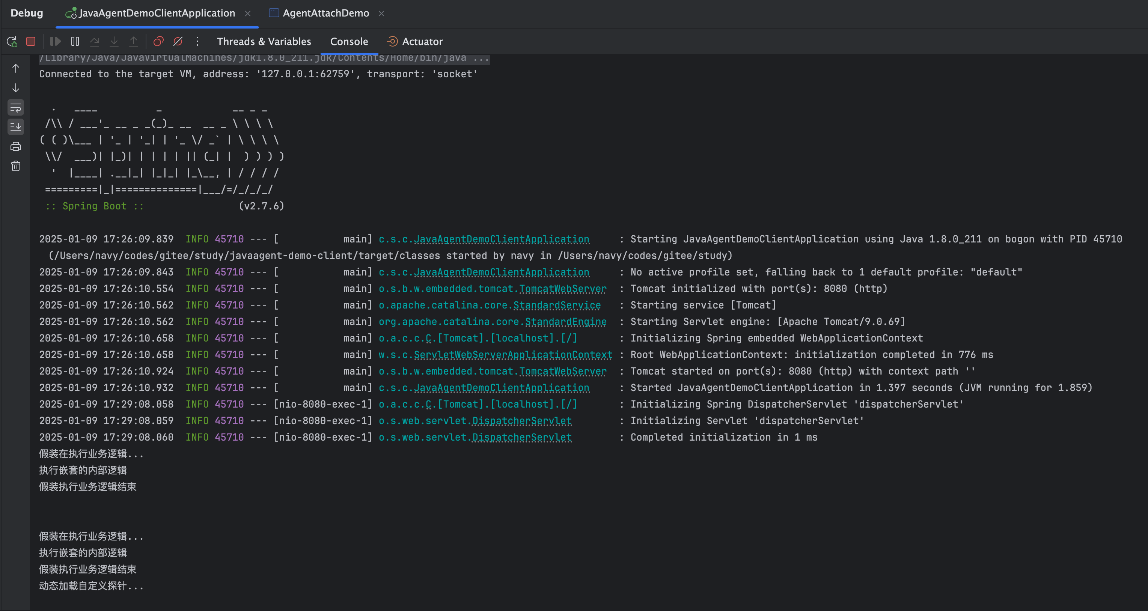This screenshot has height=611, width=1148.
Task: Mute all breakpoints
Action: [178, 41]
